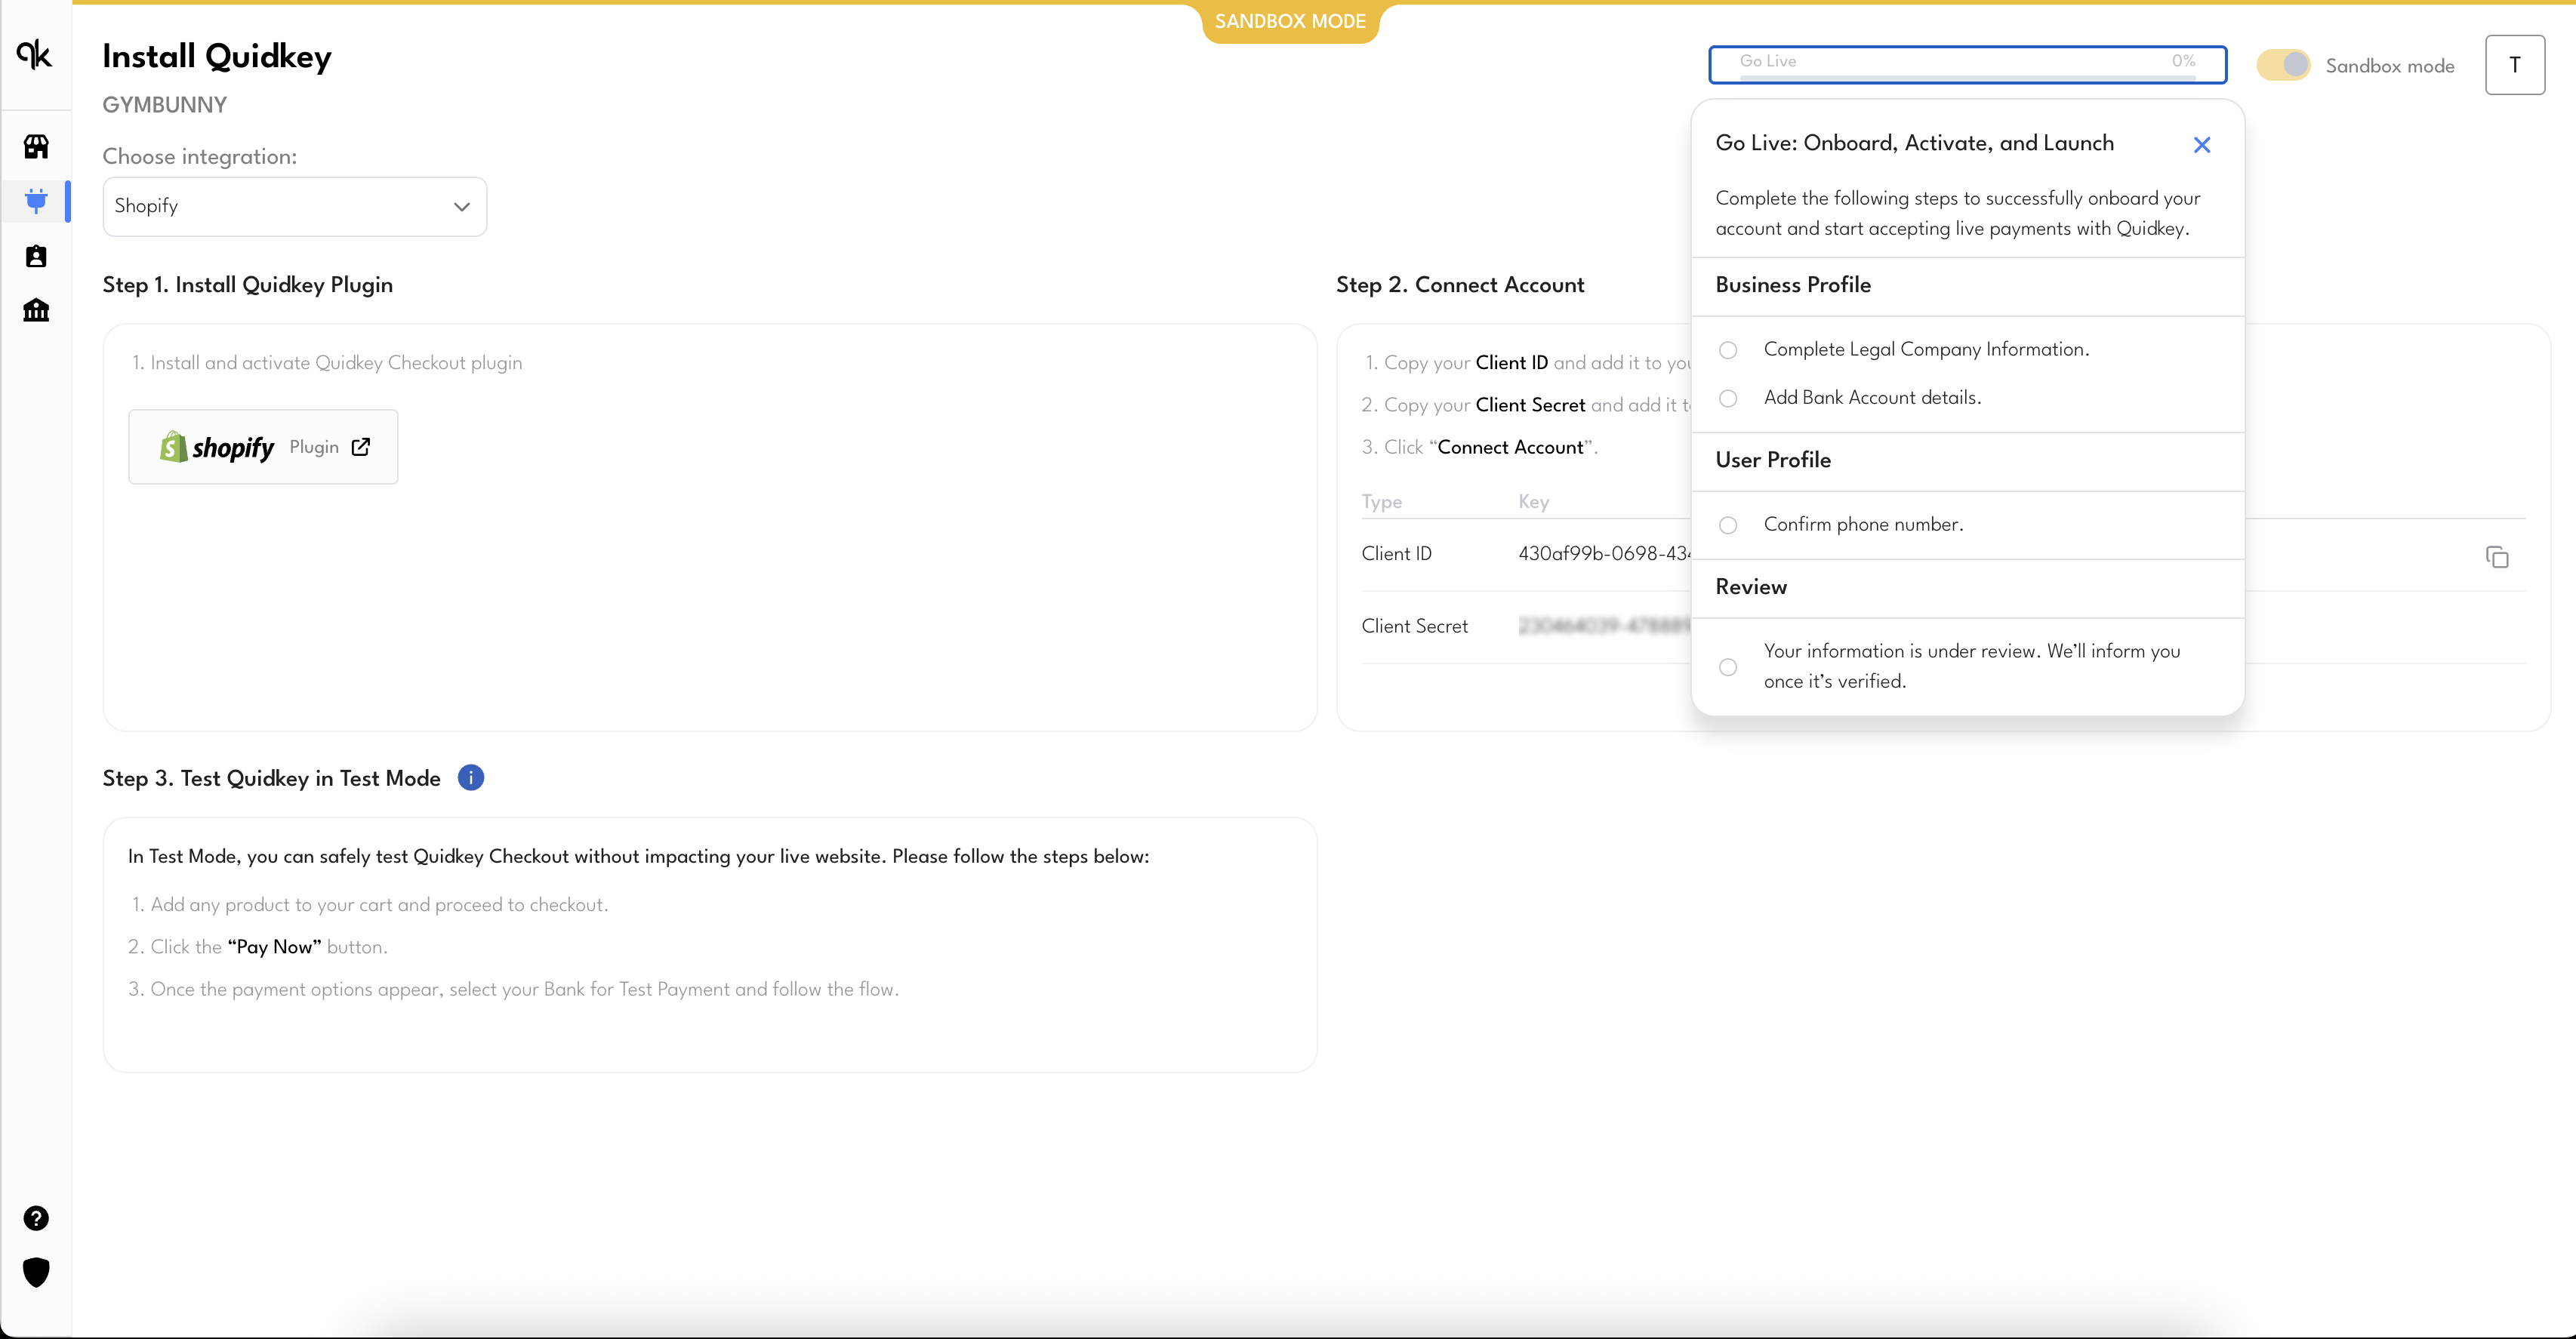Check Complete Legal Company Information step

point(1729,349)
